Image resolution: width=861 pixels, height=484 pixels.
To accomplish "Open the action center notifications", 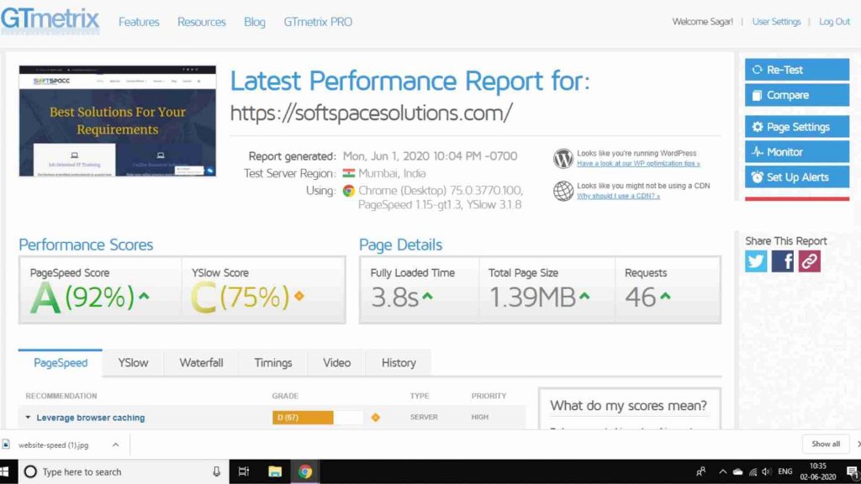I will (853, 471).
